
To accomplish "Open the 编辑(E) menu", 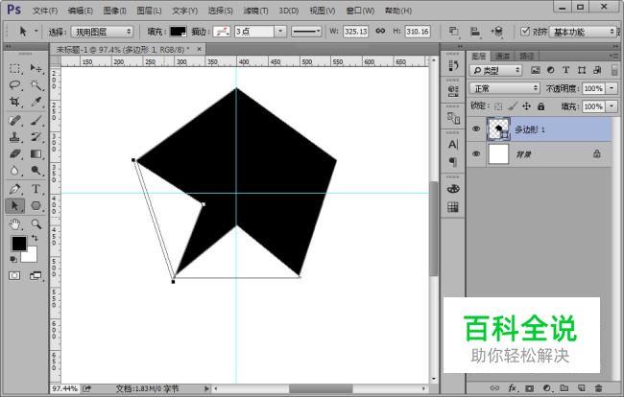I will click(81, 11).
